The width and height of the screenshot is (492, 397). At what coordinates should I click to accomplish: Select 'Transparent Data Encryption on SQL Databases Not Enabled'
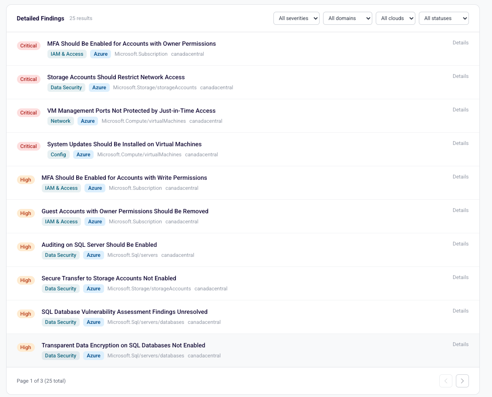pos(123,346)
